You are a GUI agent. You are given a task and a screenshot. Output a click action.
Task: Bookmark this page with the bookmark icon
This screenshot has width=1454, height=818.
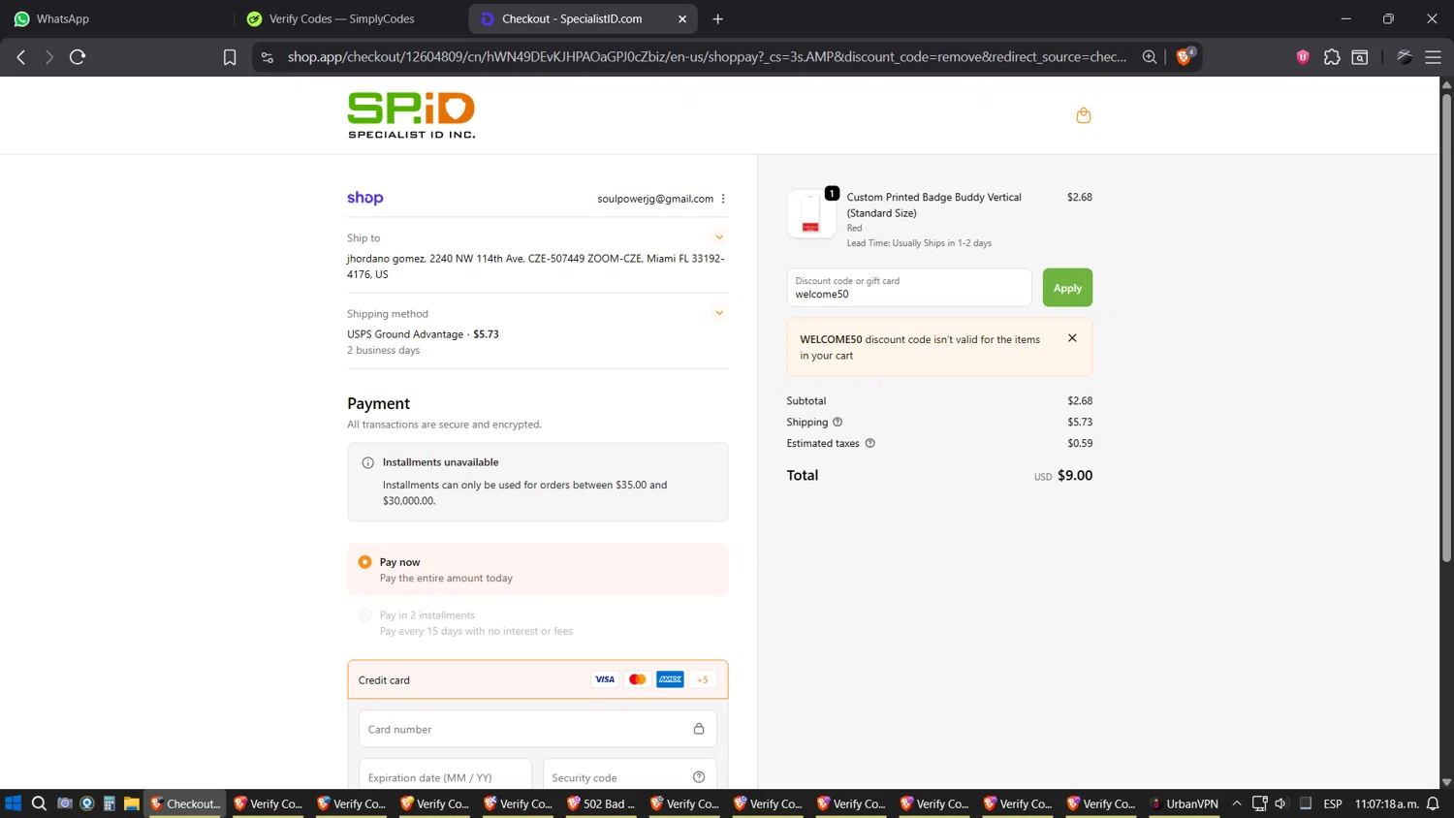(230, 57)
